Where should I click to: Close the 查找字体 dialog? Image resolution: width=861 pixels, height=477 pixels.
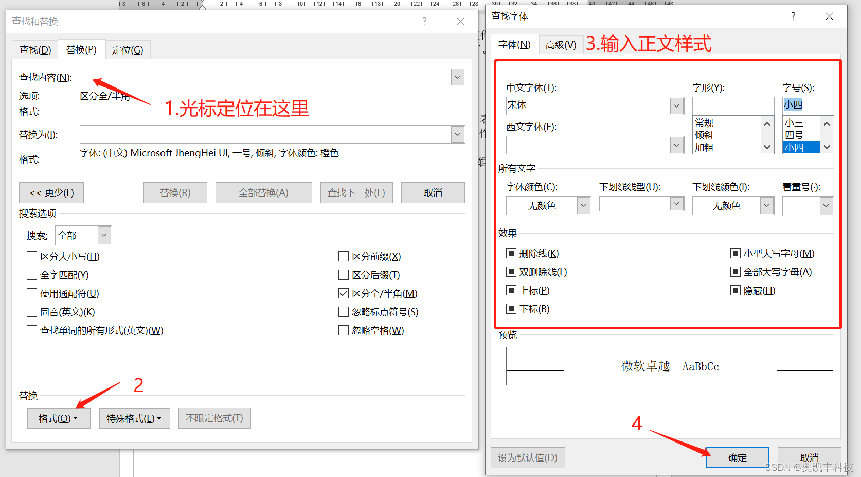pos(829,16)
